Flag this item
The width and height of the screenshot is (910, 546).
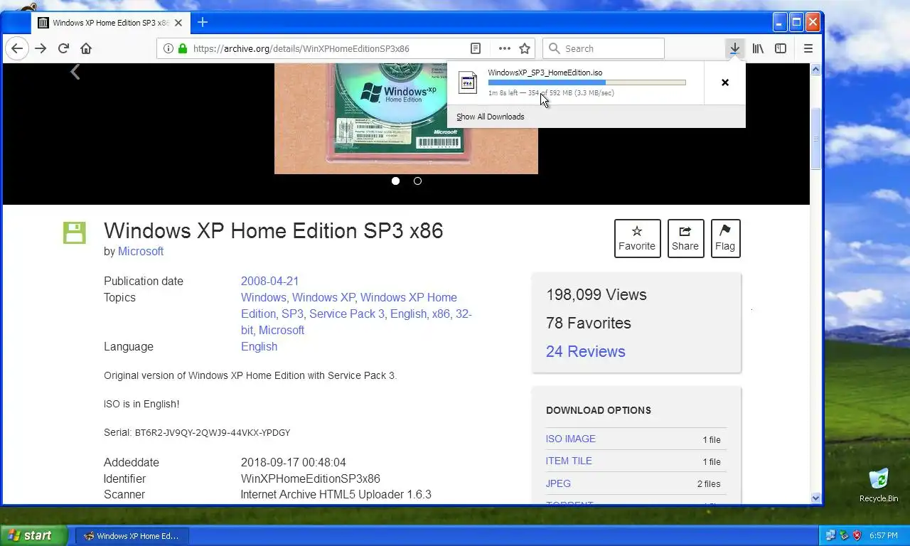point(725,238)
